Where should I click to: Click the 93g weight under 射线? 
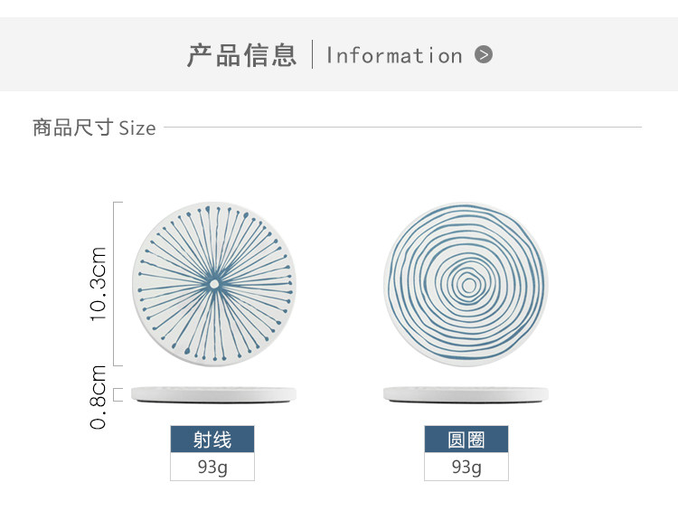click(212, 467)
